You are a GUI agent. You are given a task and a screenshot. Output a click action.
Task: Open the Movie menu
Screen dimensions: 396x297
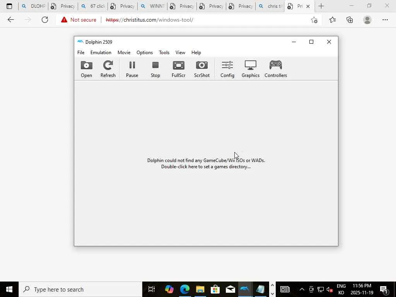click(x=124, y=53)
